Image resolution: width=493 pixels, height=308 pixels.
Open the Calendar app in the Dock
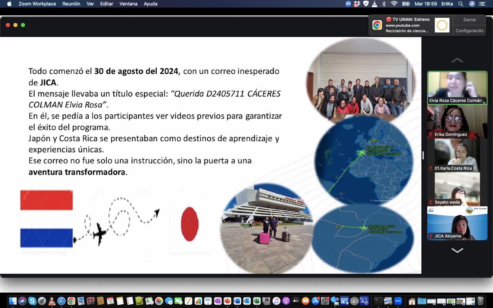coord(110,301)
